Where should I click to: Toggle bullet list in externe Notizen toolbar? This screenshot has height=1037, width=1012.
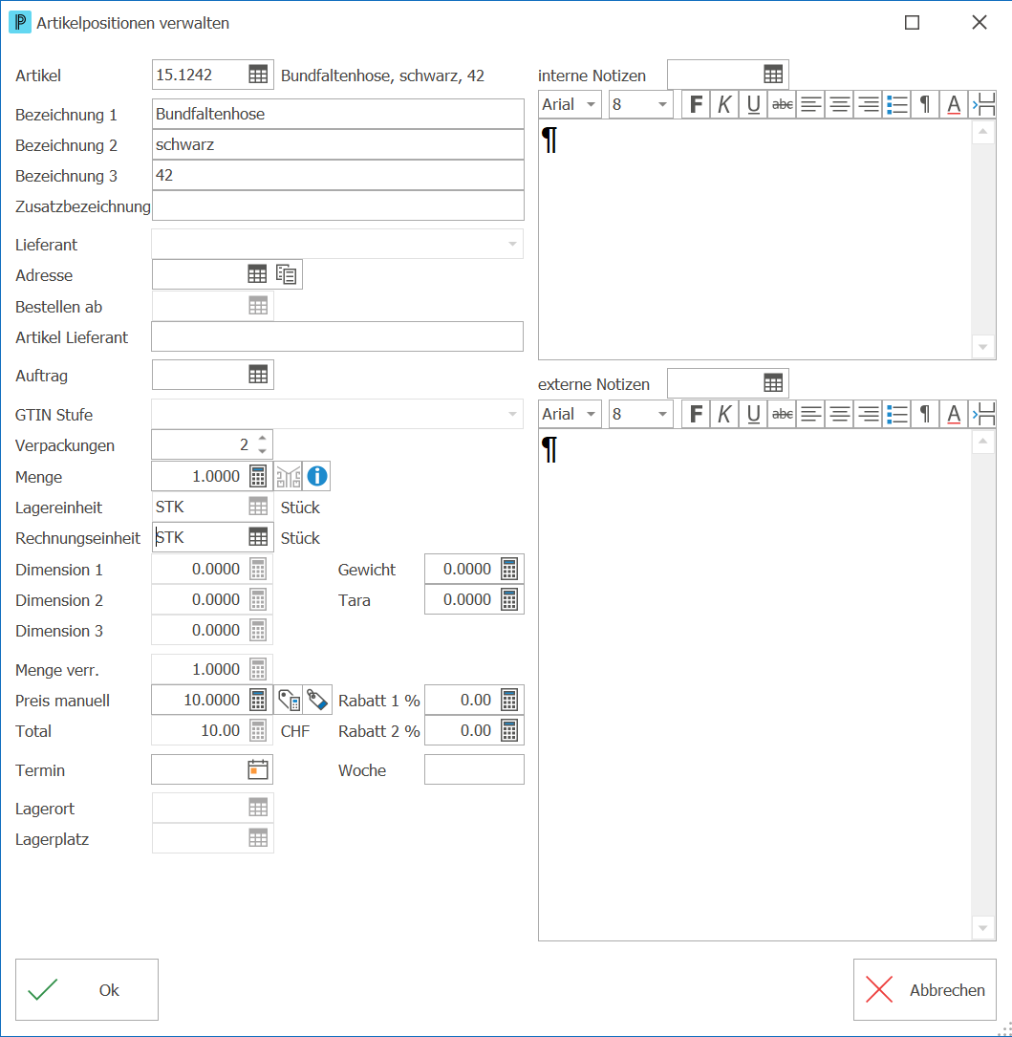point(897,414)
